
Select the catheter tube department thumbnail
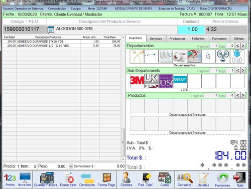(x=137, y=56)
